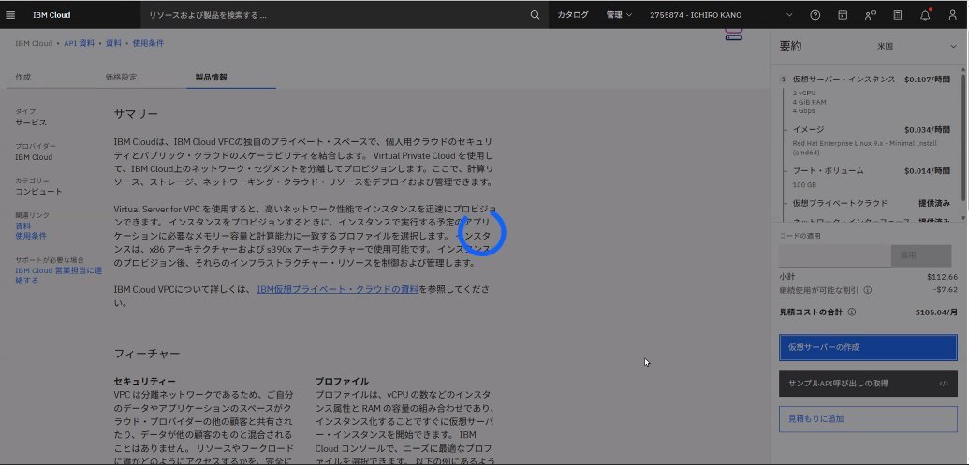Select the 製品情報 tab

pyautogui.click(x=212, y=78)
